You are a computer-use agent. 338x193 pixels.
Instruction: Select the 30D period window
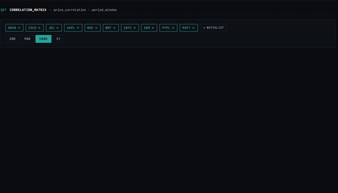pos(12,39)
